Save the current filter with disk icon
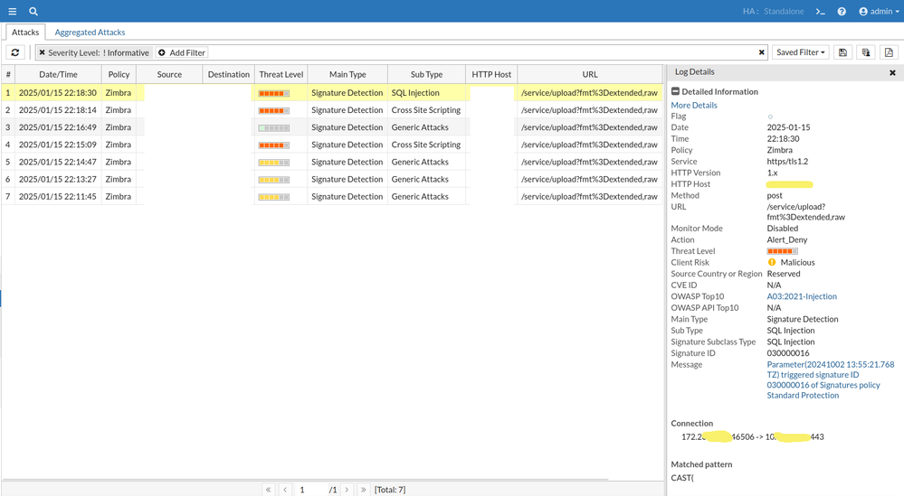The height and width of the screenshot is (496, 904). click(842, 52)
